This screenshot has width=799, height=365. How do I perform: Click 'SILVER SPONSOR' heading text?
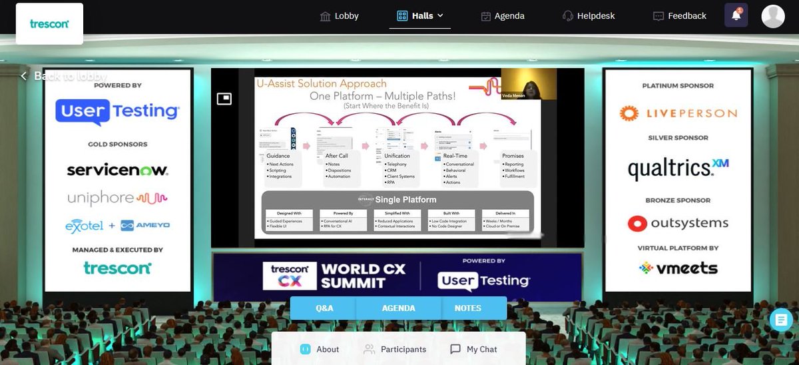tap(678, 138)
